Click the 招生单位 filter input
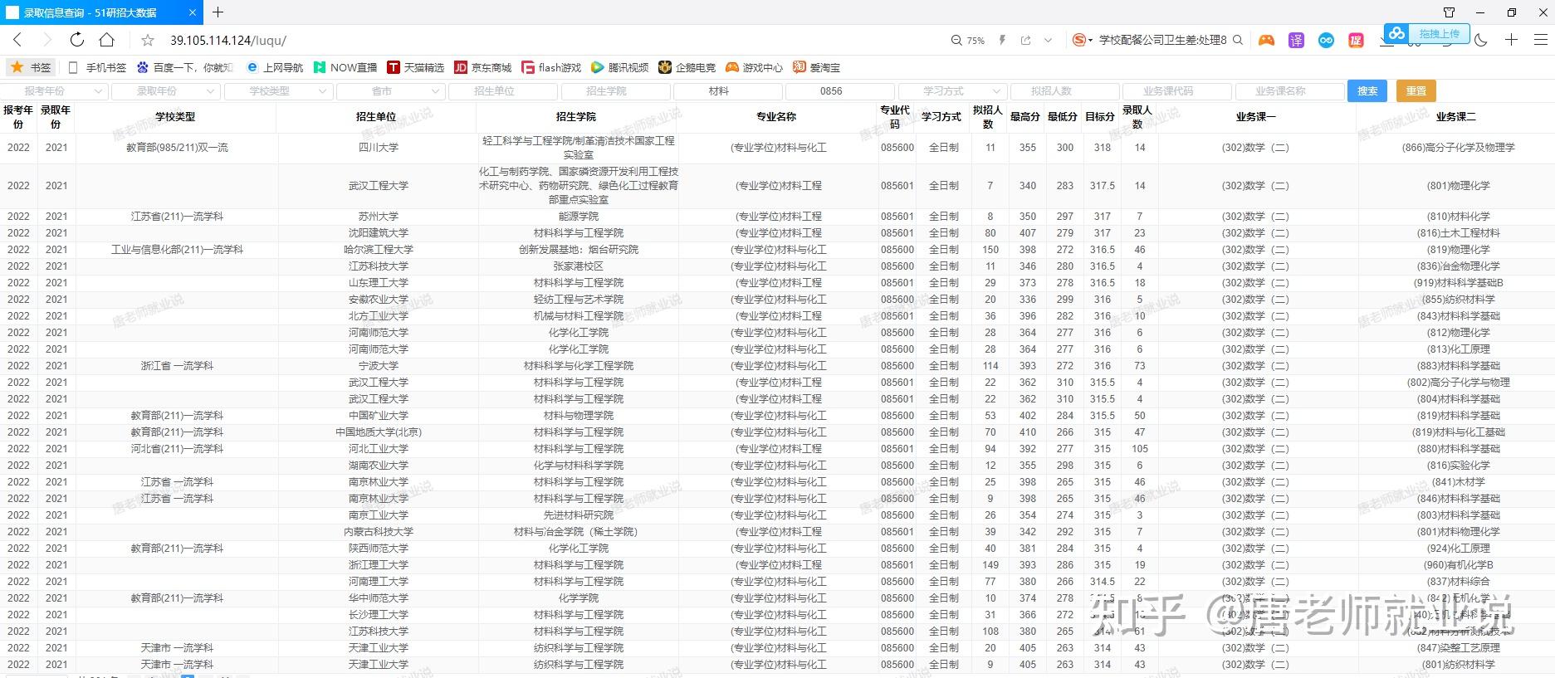The height and width of the screenshot is (678, 1555). 503,91
